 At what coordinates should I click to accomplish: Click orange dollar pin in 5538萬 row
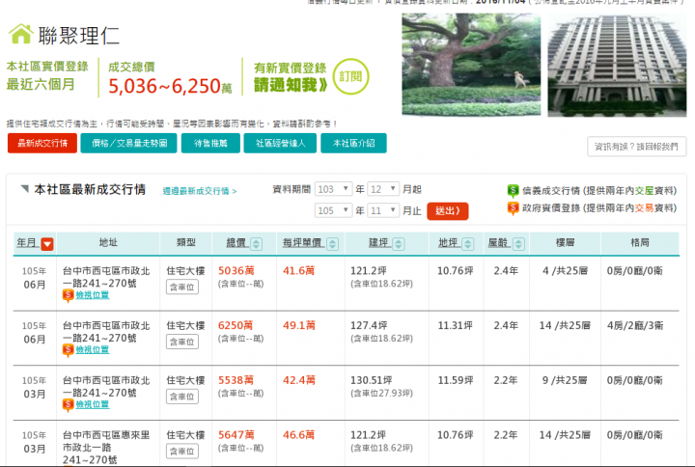[x=68, y=405]
